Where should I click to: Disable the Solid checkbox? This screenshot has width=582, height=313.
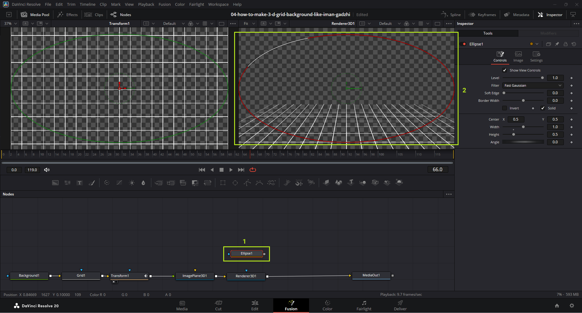(543, 108)
